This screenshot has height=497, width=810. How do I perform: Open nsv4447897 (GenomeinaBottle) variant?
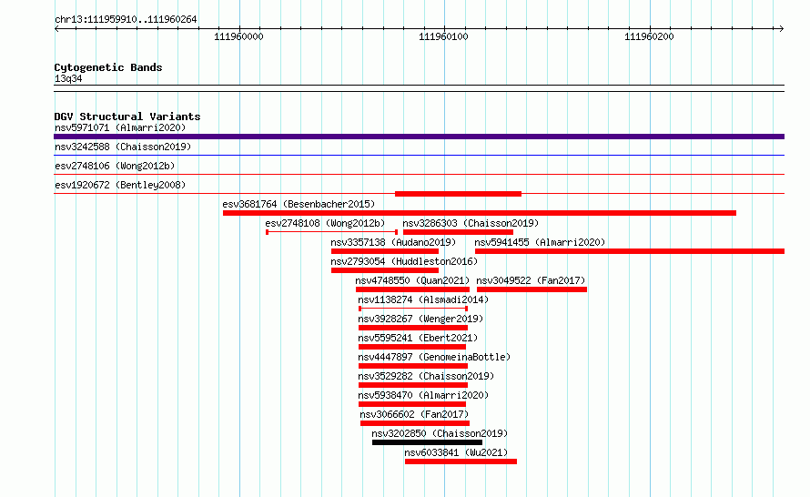click(434, 357)
